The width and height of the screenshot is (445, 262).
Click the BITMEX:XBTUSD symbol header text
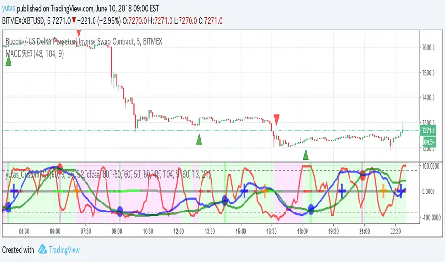click(x=23, y=20)
